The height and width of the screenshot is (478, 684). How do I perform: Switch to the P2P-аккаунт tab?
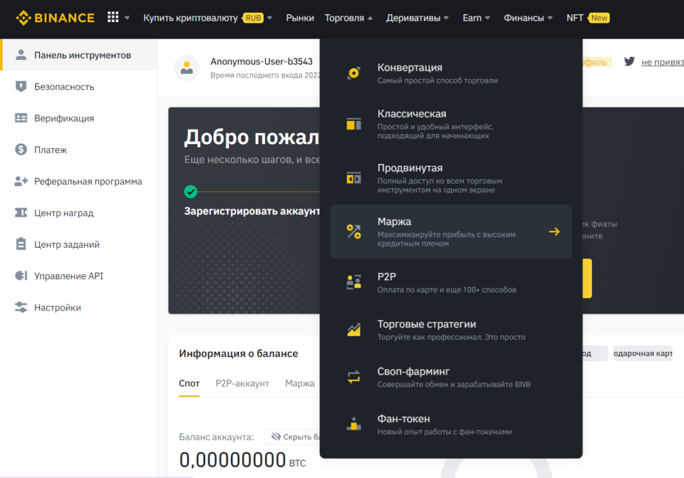(x=242, y=383)
